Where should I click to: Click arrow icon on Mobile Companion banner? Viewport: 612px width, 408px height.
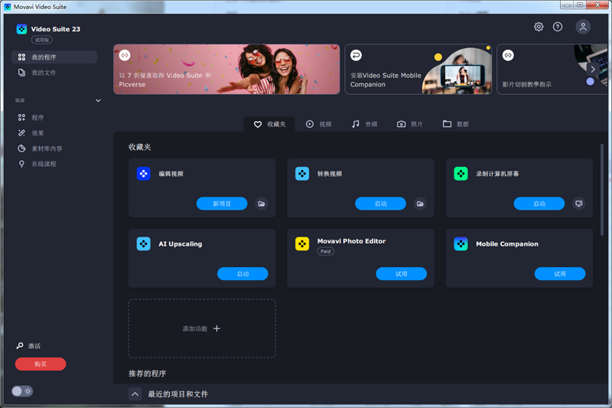point(356,55)
